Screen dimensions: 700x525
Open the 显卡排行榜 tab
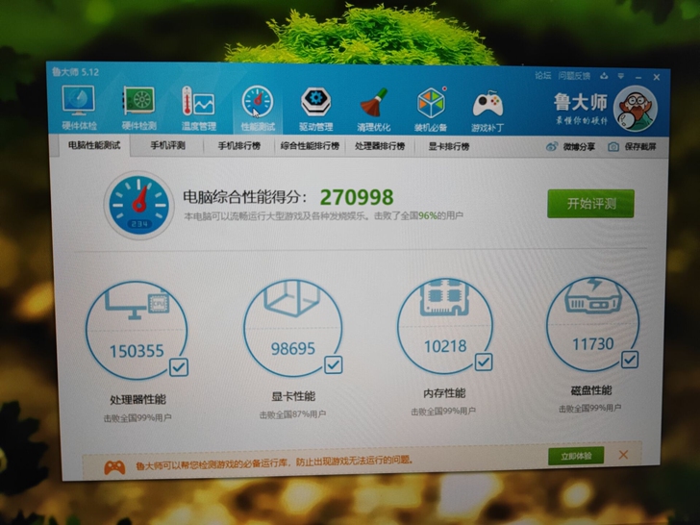click(x=449, y=146)
